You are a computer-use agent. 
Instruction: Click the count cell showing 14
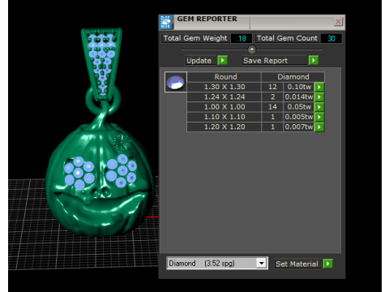[x=272, y=107]
